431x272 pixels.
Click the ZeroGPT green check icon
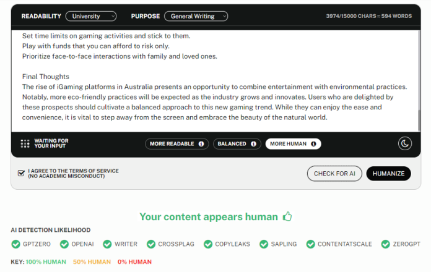[385, 244]
